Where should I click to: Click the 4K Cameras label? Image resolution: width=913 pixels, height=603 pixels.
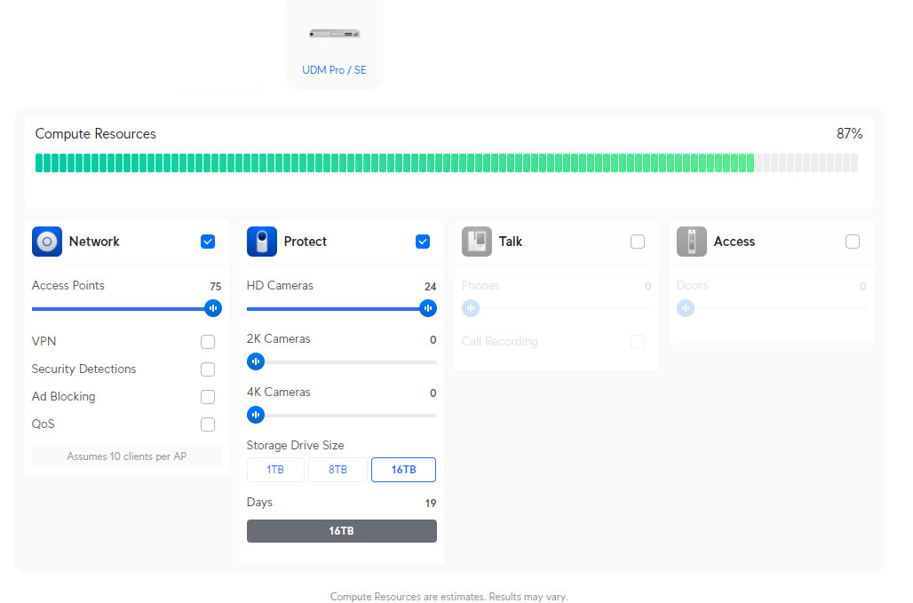(278, 393)
